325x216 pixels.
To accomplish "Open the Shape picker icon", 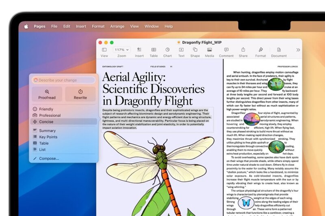I will 195,50.
